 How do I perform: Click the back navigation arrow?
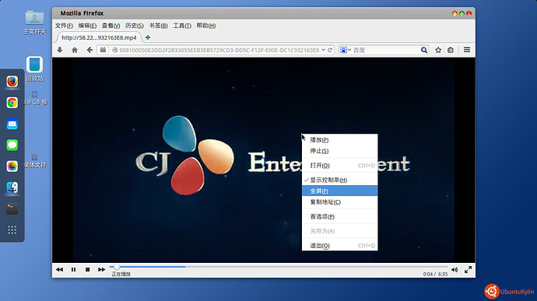pos(89,50)
